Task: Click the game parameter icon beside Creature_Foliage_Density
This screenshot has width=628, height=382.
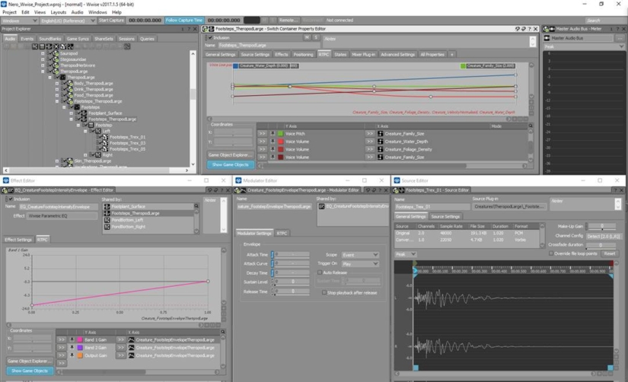Action: click(x=380, y=149)
